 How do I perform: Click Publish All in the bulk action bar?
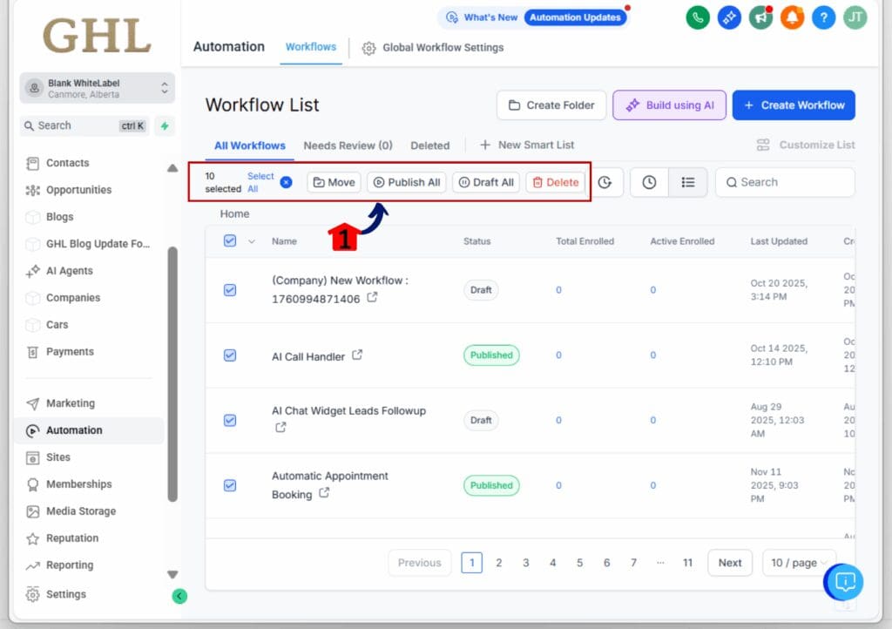click(405, 182)
